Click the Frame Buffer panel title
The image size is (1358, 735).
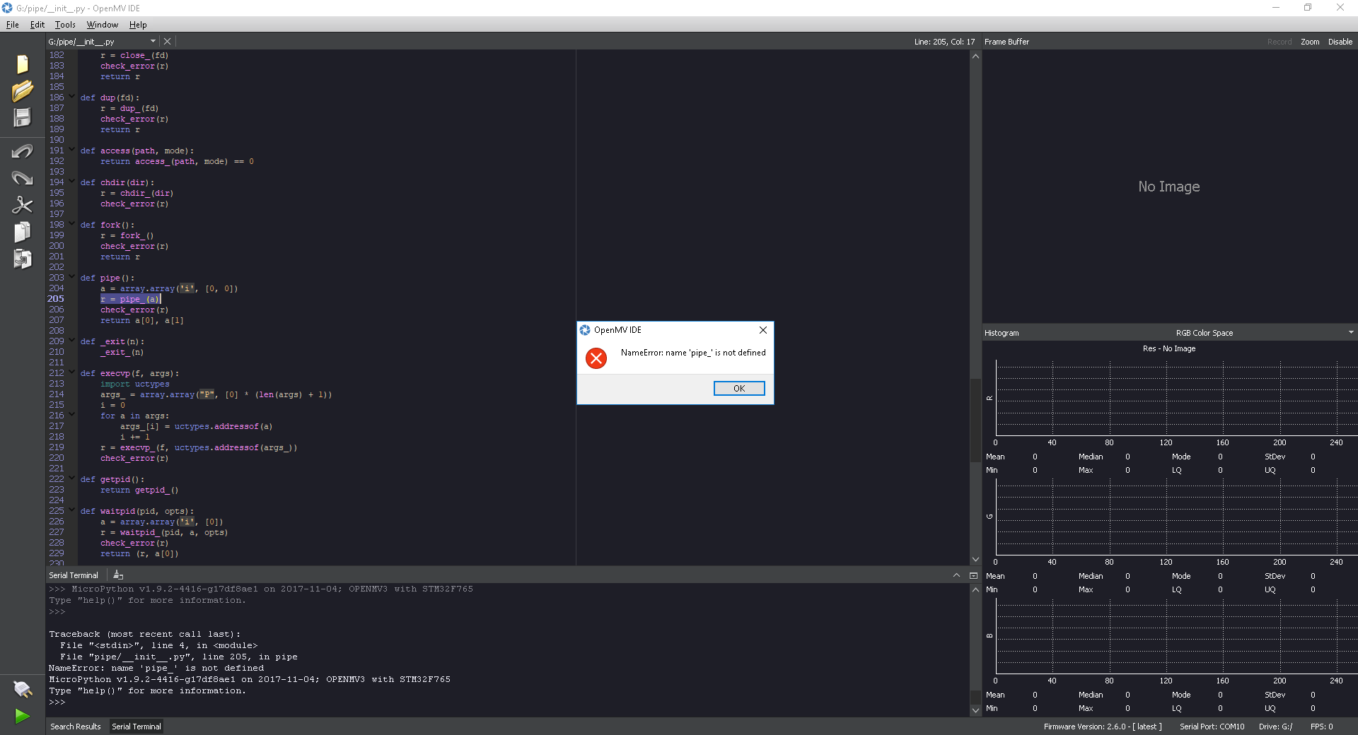point(1006,42)
